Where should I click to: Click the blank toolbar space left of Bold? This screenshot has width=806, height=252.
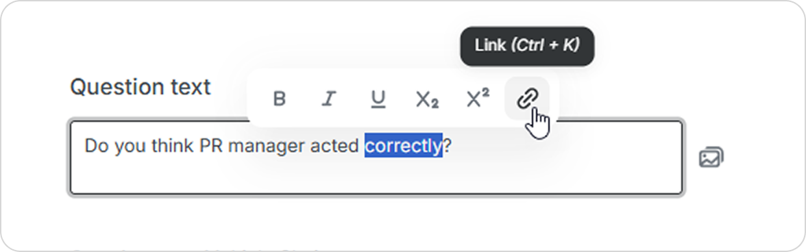pyautogui.click(x=257, y=98)
